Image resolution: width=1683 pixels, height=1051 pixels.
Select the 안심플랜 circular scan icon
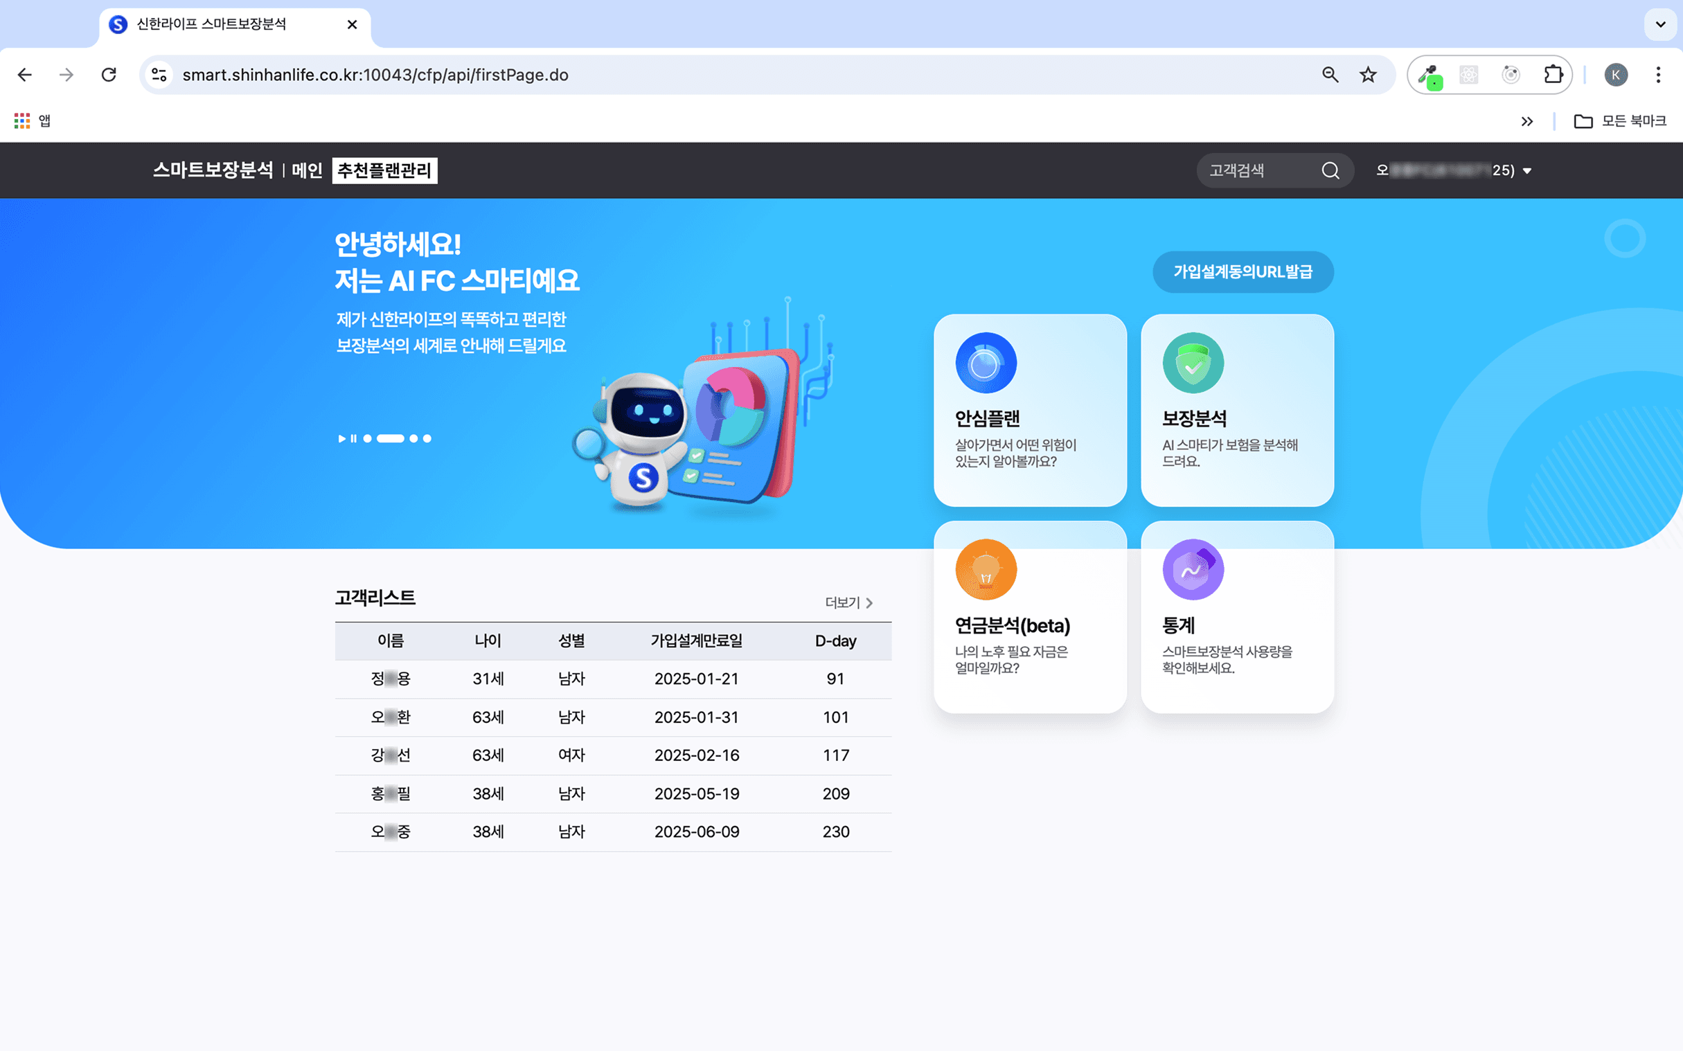tap(985, 361)
